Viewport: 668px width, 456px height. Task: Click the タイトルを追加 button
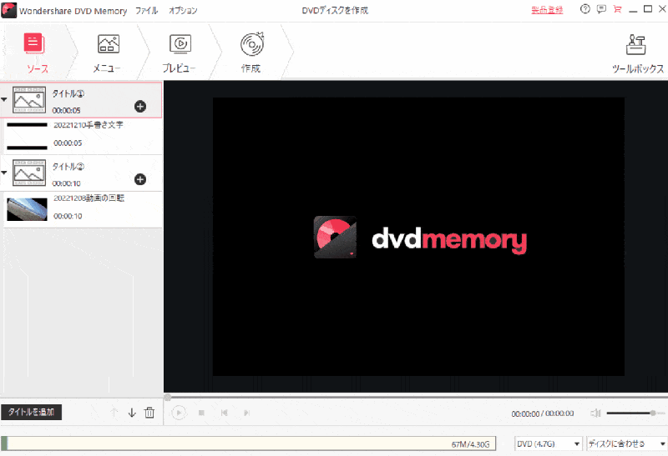pyautogui.click(x=31, y=412)
